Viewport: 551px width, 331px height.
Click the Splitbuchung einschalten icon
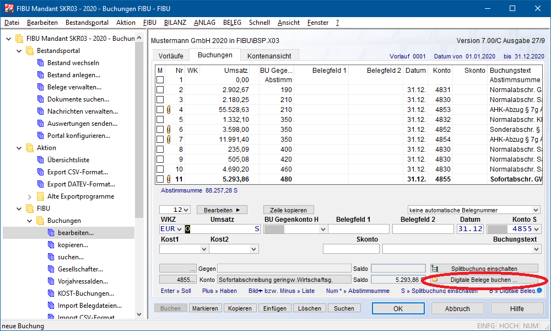(435, 268)
